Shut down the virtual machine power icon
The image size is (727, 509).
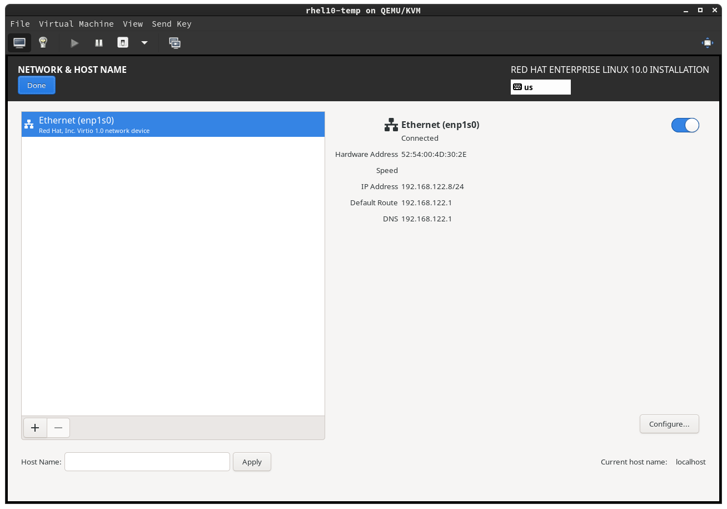(123, 43)
